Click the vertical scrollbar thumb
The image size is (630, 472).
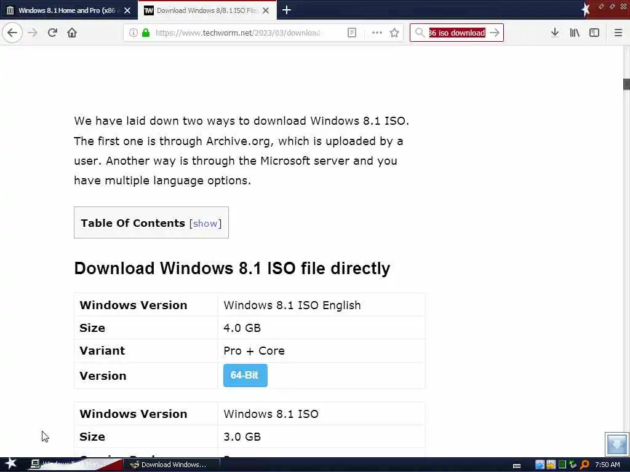(x=626, y=84)
